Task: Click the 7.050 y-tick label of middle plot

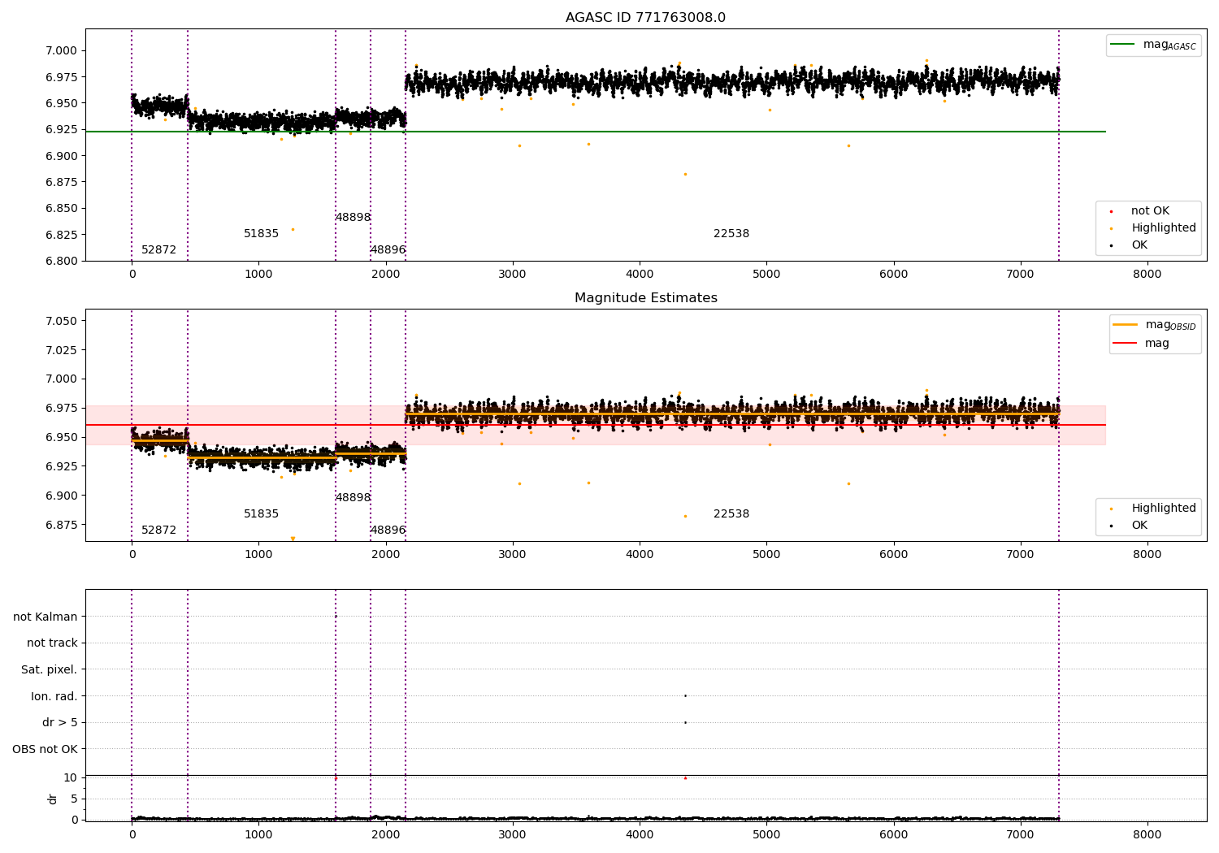Action: click(61, 321)
